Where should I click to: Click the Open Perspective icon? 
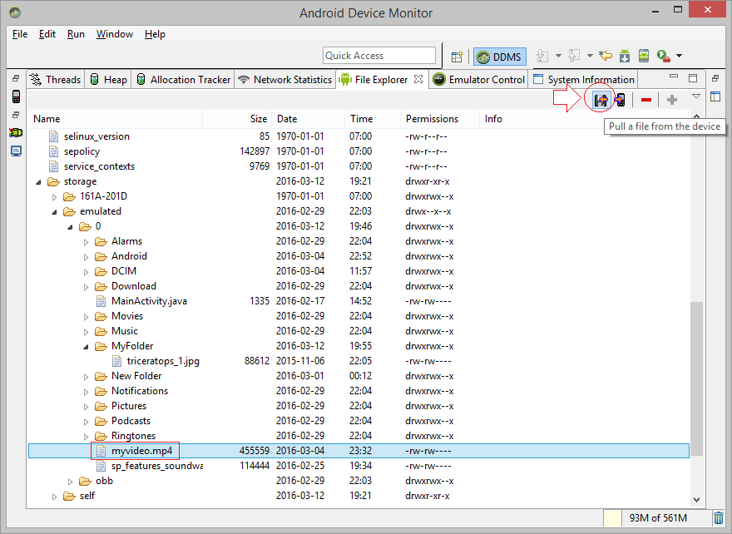457,57
